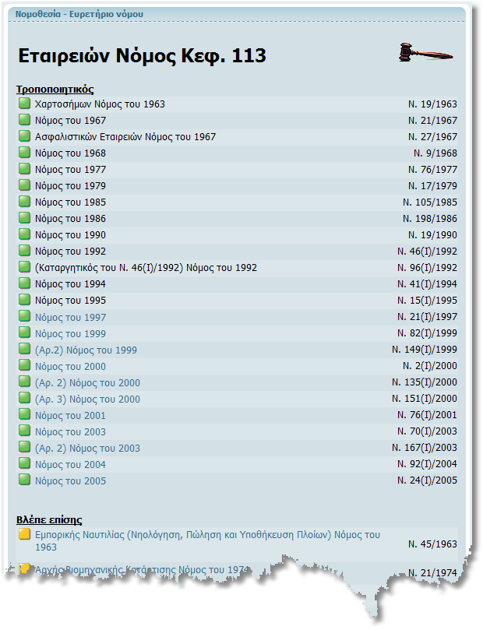Click green icon next to Νόμος του 2005

(x=24, y=480)
